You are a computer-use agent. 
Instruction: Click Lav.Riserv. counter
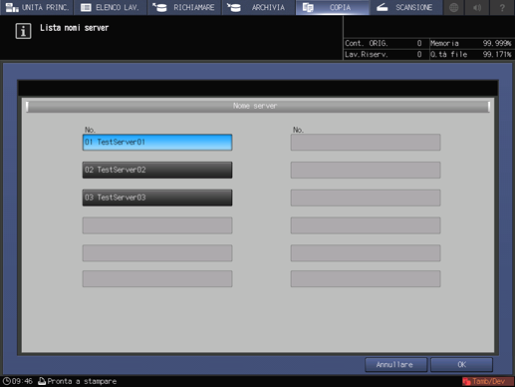click(x=384, y=54)
